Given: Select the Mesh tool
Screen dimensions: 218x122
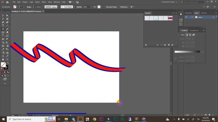Looking at the screenshot, I should 3,46.
